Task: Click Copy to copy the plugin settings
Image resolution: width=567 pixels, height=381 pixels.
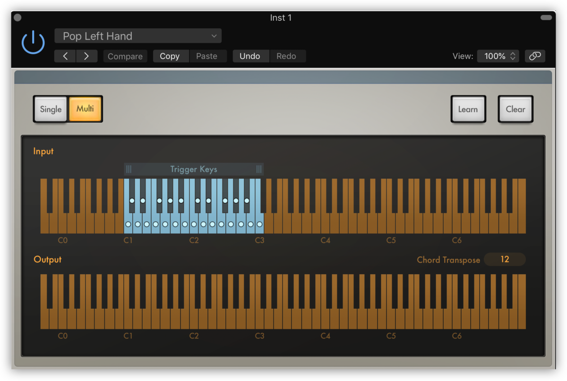Action: 171,56
